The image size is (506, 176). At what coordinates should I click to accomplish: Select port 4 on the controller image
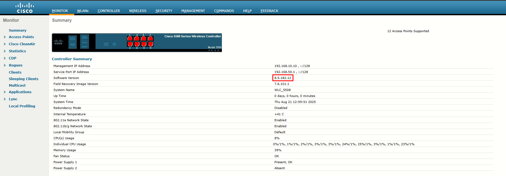pos(137,44)
